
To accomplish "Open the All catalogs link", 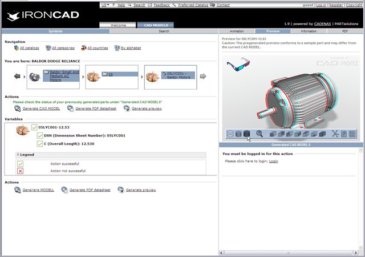I will 30,48.
